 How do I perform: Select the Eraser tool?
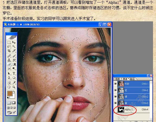point(9,64)
